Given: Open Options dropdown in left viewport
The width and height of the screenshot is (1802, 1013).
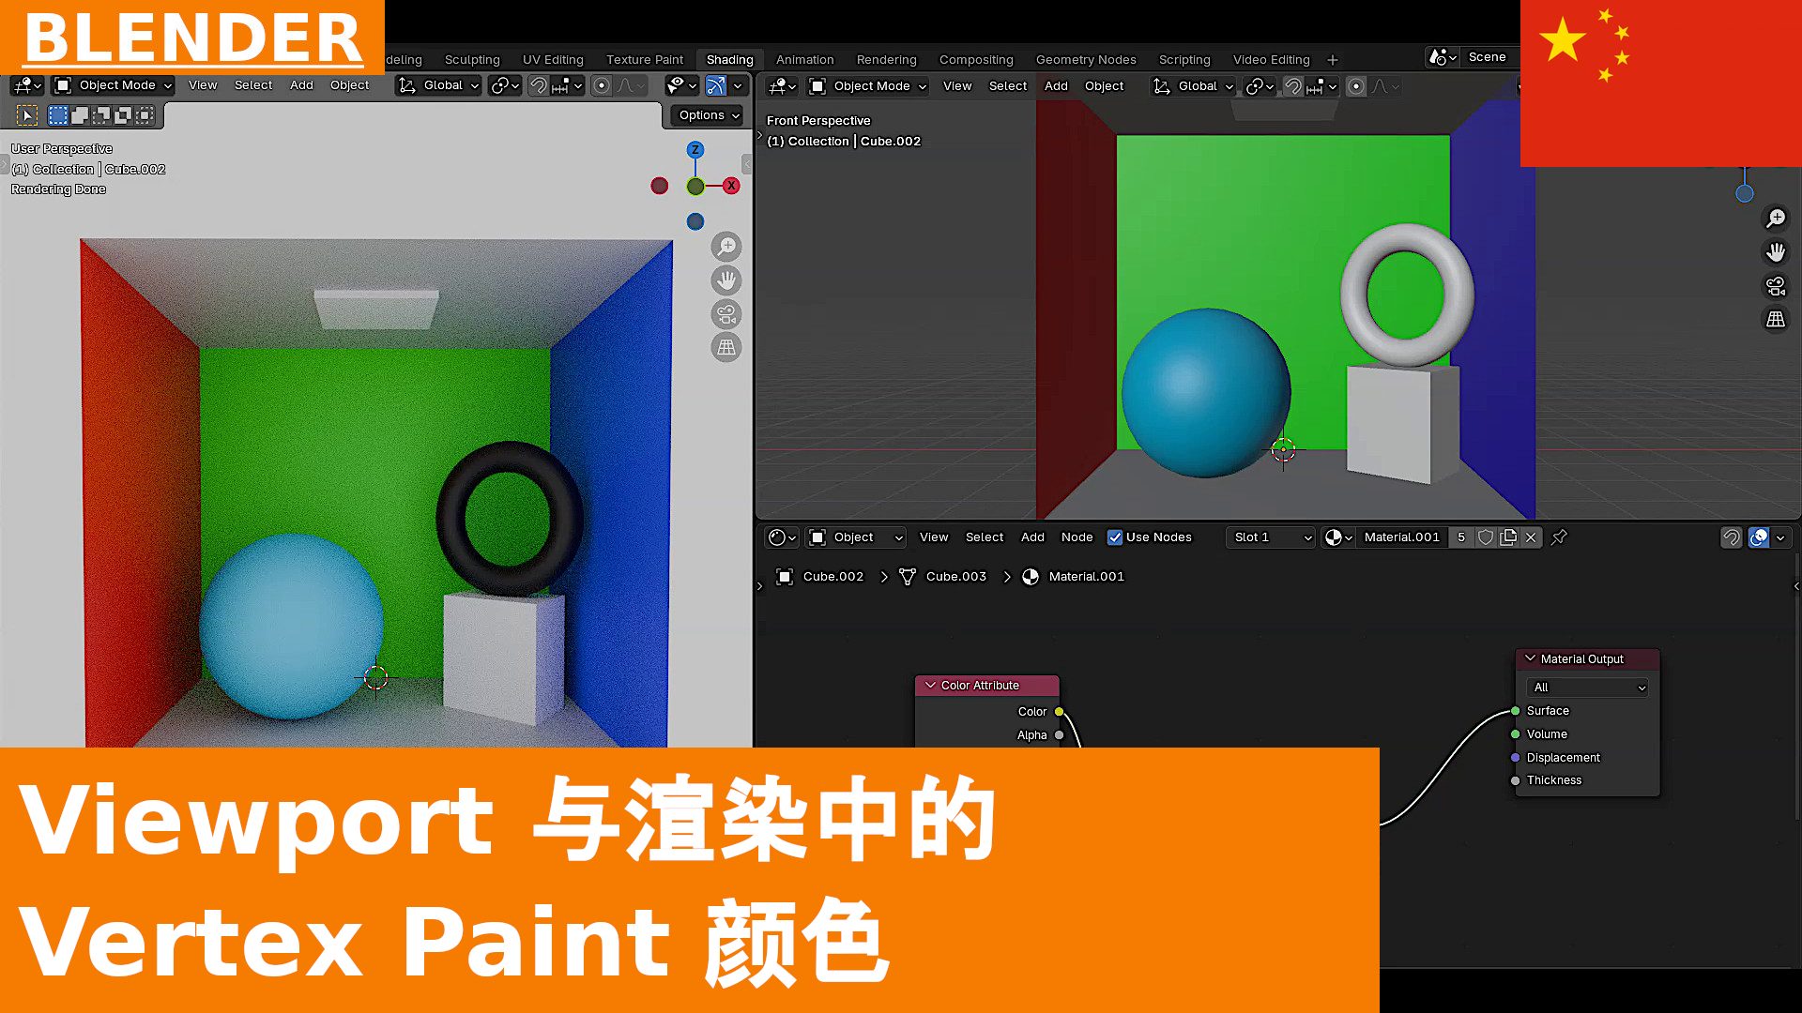Looking at the screenshot, I should pyautogui.click(x=709, y=115).
